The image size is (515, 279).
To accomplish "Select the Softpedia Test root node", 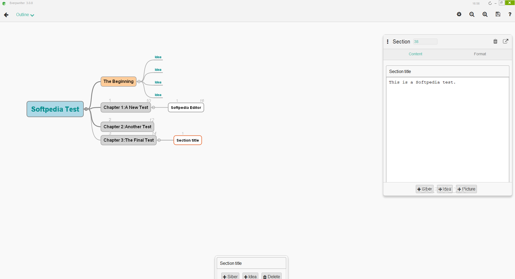I will (x=55, y=109).
